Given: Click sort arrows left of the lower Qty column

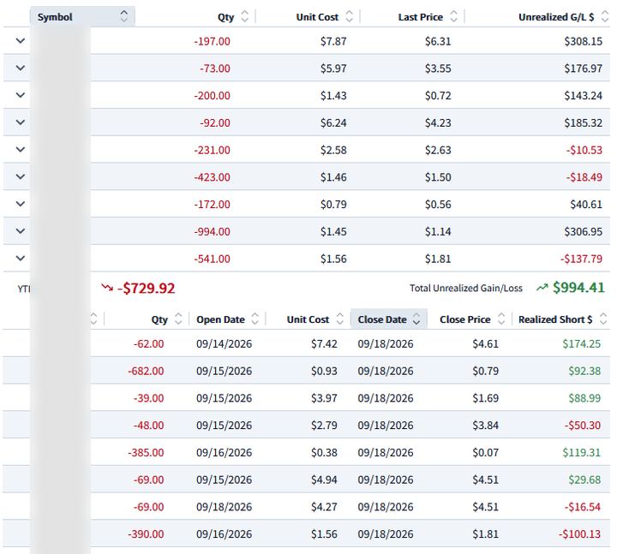Looking at the screenshot, I should tap(93, 319).
